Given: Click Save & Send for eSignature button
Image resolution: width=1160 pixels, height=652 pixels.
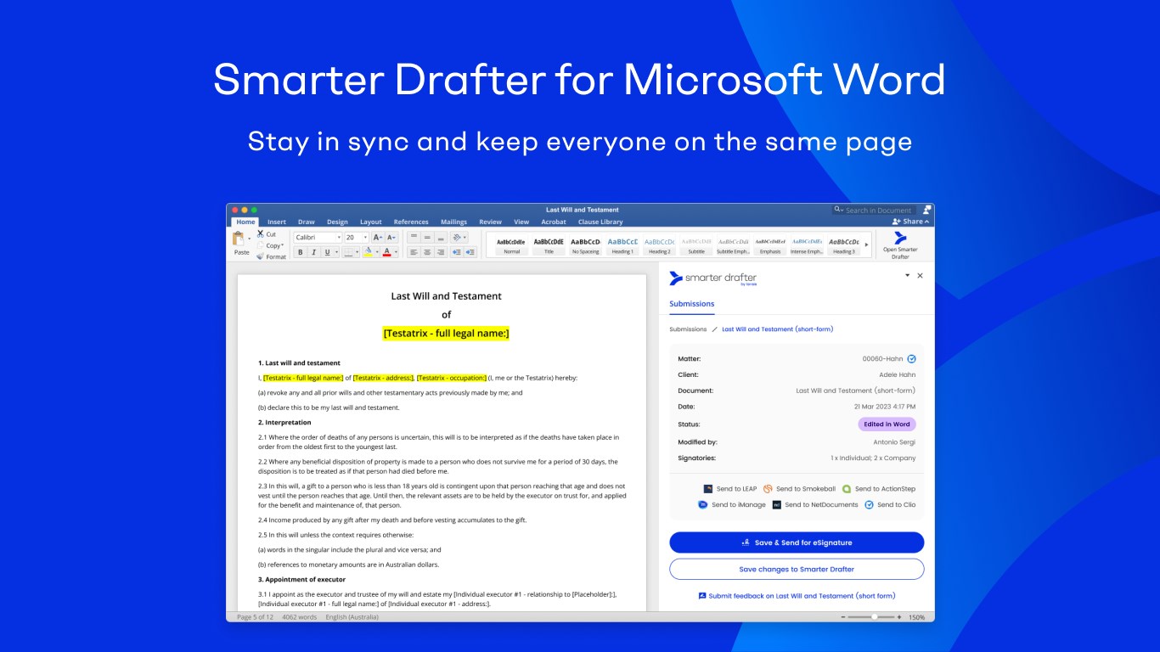Looking at the screenshot, I should [797, 542].
